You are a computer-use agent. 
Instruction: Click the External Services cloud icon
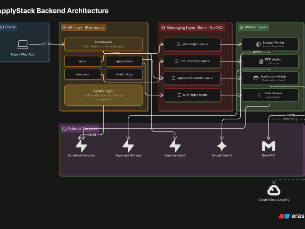[x=64, y=129]
